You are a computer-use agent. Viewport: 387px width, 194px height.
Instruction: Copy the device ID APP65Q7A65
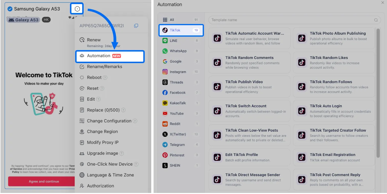[x=136, y=26]
